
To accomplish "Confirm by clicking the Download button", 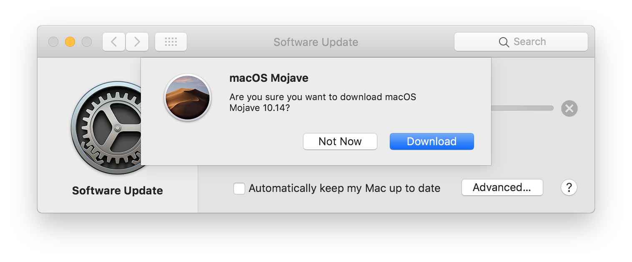I will [x=432, y=141].
